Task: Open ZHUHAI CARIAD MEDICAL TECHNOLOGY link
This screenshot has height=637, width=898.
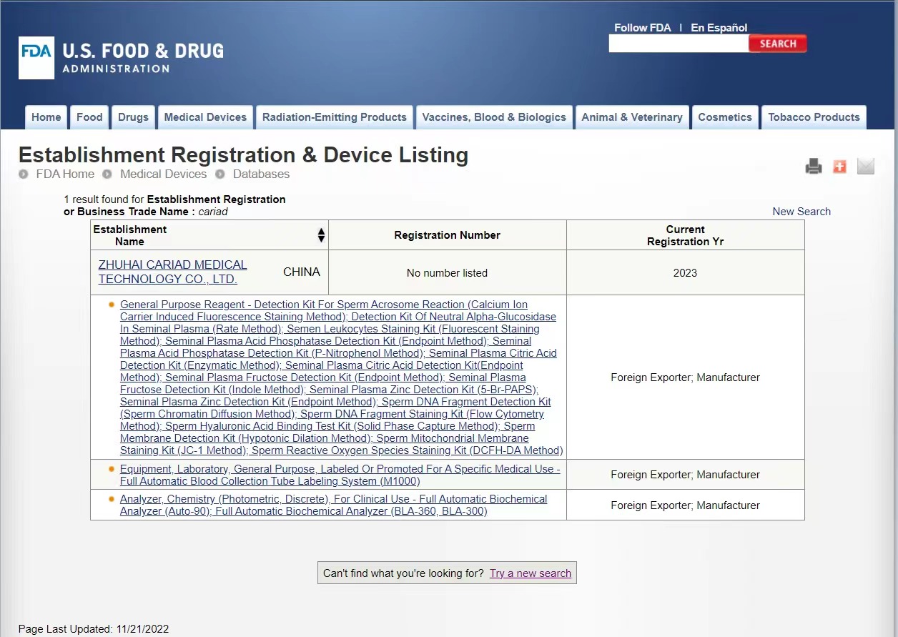Action: [x=172, y=272]
